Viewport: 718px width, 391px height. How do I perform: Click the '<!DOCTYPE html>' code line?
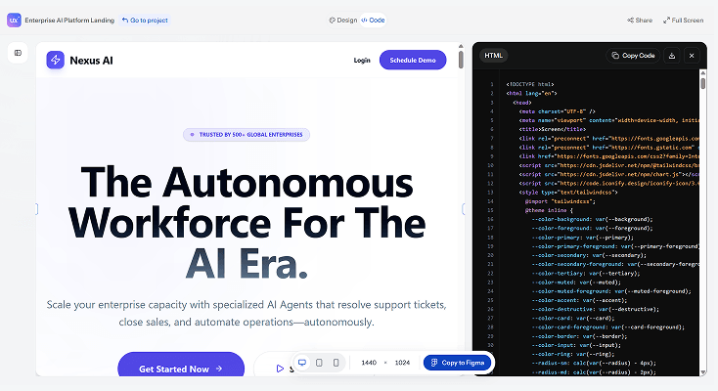coord(530,84)
